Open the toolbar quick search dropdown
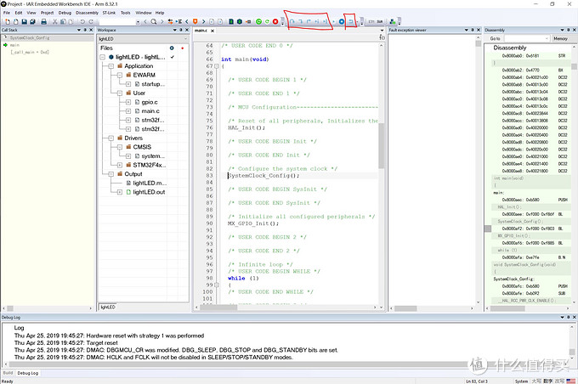This screenshot has width=578, height=384. [x=139, y=22]
